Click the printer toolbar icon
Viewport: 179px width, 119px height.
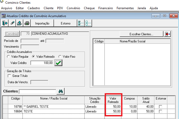(27, 23)
